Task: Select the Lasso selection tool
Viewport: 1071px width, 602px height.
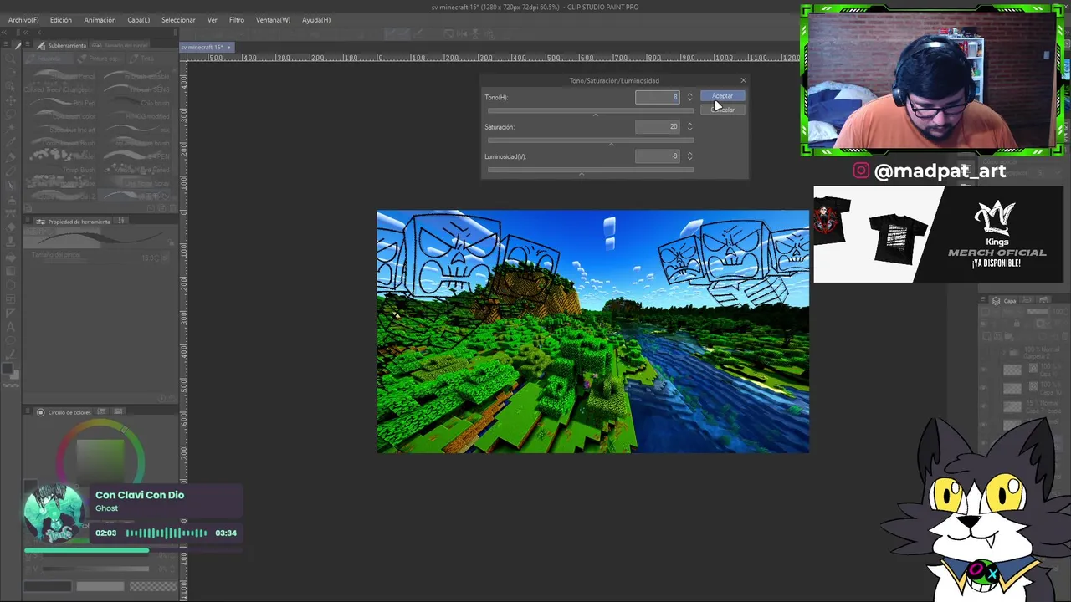Action: 10,115
